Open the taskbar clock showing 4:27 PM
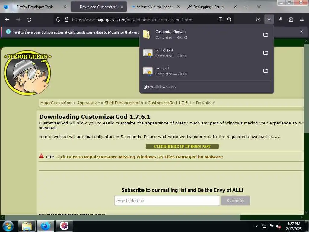Image resolution: width=309 pixels, height=232 pixels. tap(294, 226)
